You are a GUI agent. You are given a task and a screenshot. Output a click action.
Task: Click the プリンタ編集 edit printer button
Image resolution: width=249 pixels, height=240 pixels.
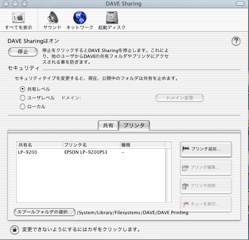coord(206,167)
